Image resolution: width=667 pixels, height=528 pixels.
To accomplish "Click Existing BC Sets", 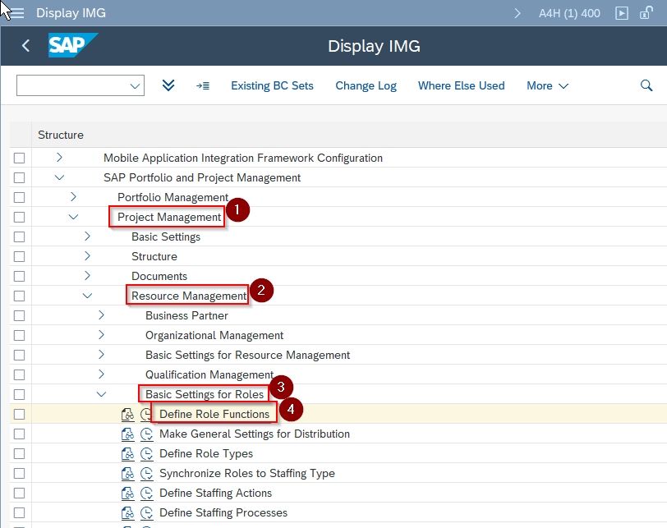I will (272, 86).
